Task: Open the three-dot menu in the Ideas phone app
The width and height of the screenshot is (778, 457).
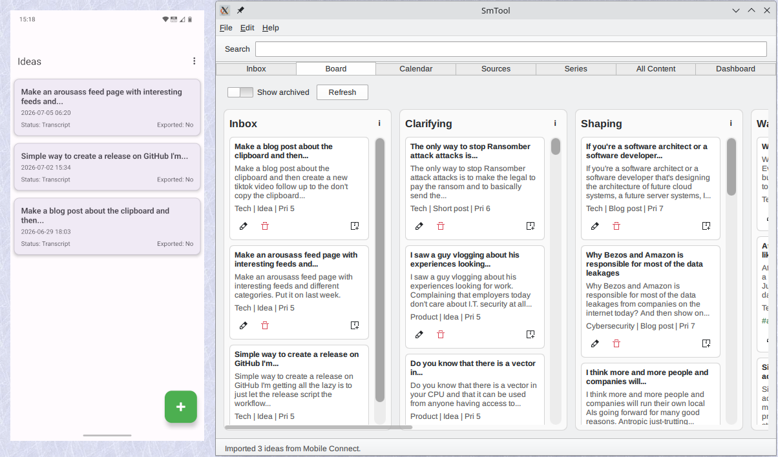Action: [194, 61]
